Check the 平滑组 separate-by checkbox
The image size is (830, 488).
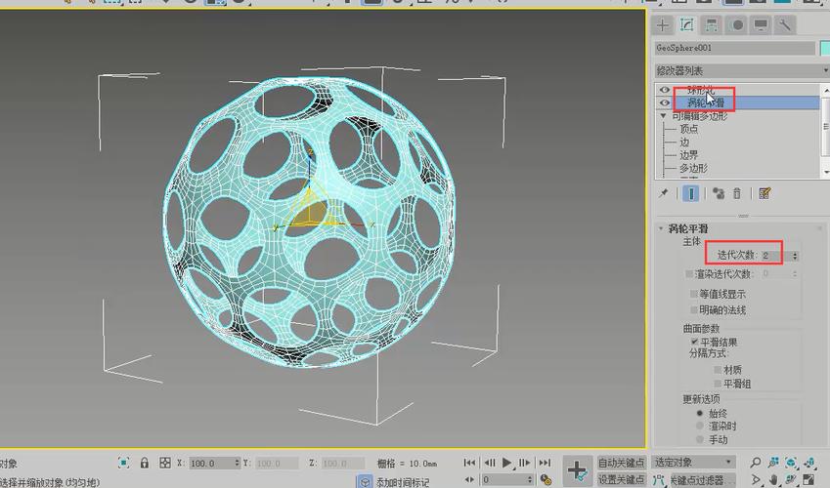[x=718, y=384]
